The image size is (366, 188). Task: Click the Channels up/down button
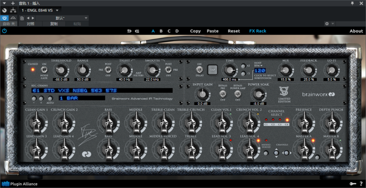[x=276, y=153]
